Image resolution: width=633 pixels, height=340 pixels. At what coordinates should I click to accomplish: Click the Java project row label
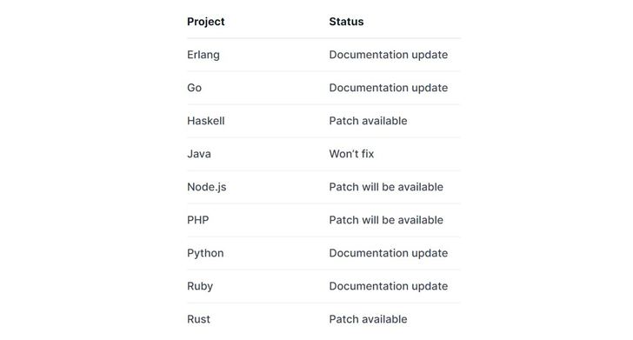198,154
